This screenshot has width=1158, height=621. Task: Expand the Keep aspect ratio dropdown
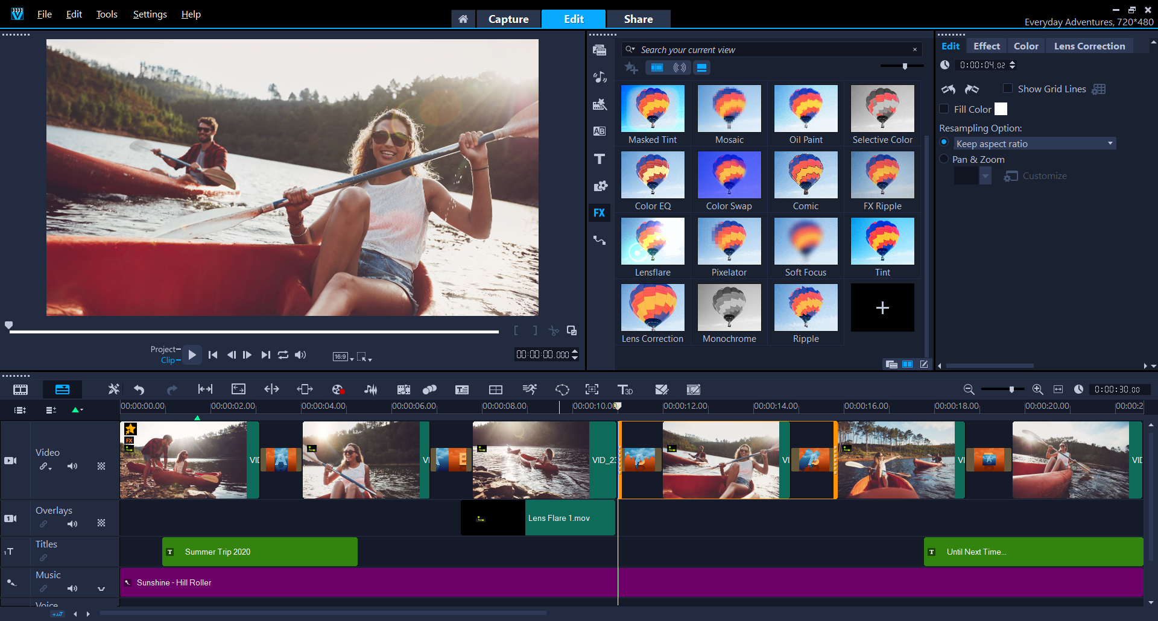pyautogui.click(x=1110, y=143)
